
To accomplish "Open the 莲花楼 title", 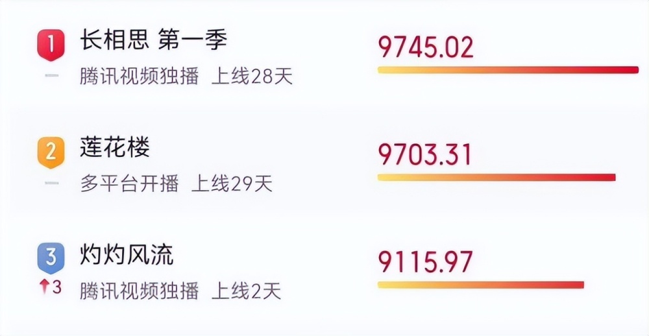I will tap(115, 148).
